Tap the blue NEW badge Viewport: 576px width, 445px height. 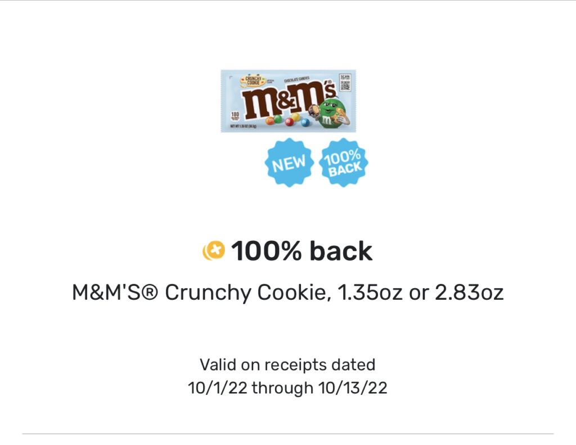(x=289, y=163)
